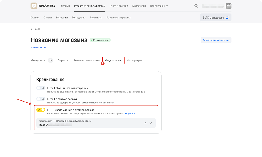Image resolution: width=262 pixels, height=157 pixels.
Task: Open the webhook URL suggestions chevron
Action: pos(151,123)
